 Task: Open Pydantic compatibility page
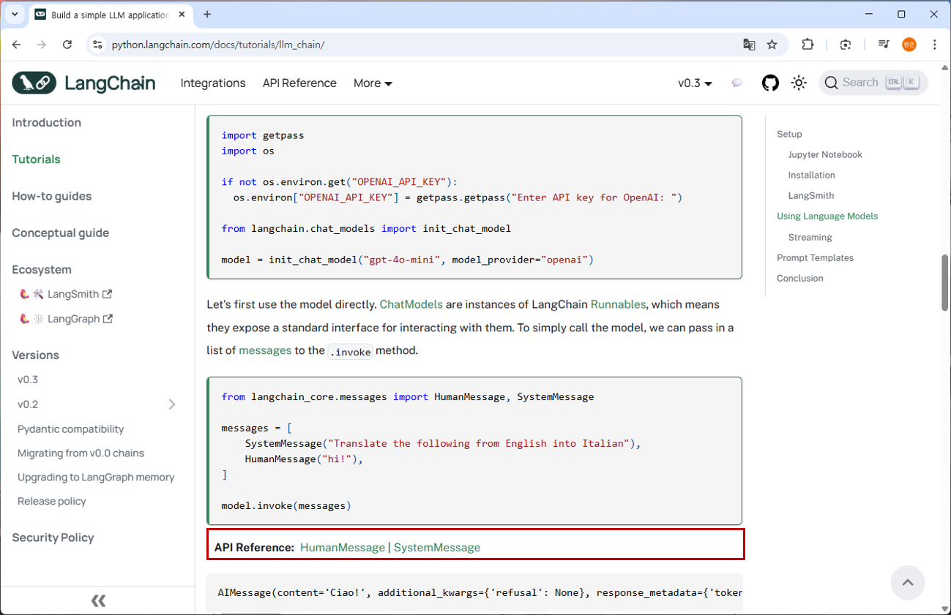pyautogui.click(x=70, y=429)
